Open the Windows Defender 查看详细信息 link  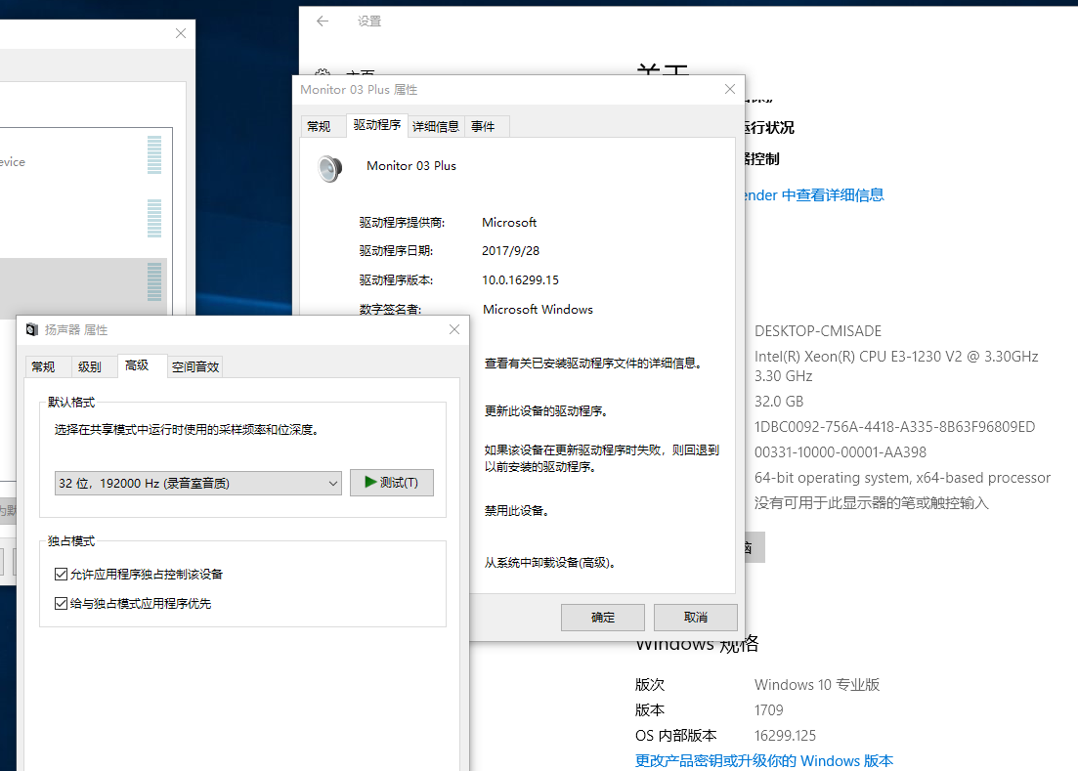(x=834, y=194)
